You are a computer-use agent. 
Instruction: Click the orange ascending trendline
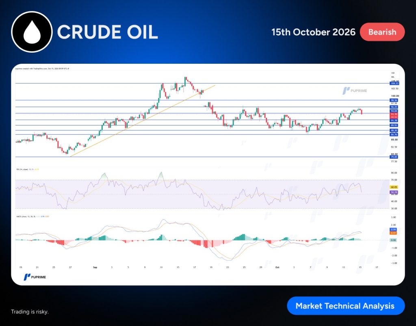[x=143, y=121]
